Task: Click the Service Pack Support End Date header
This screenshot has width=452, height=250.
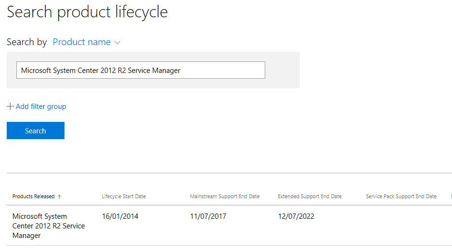Action: 401,196
